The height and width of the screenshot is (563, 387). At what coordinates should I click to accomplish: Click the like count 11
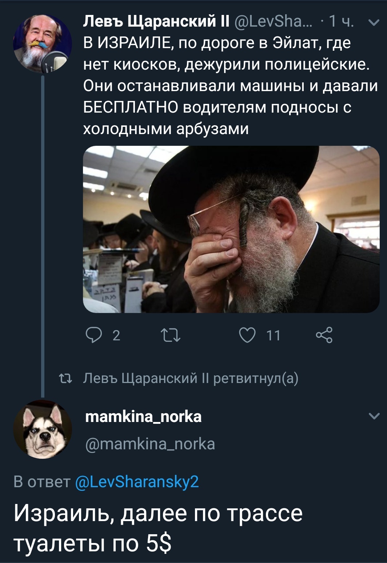(273, 335)
